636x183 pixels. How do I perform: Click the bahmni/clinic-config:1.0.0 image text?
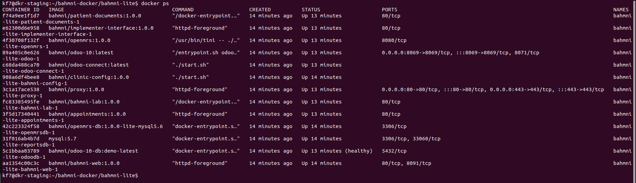[x=88, y=77]
